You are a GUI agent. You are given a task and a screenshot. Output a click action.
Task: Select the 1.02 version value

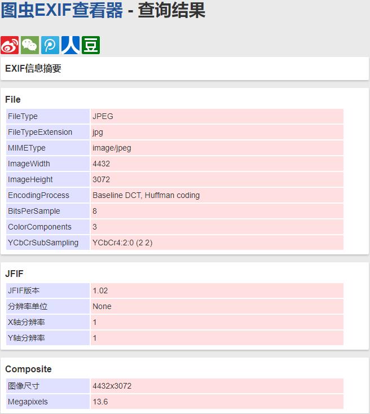point(217,290)
